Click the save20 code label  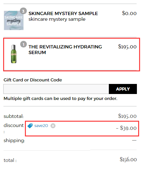41,126
